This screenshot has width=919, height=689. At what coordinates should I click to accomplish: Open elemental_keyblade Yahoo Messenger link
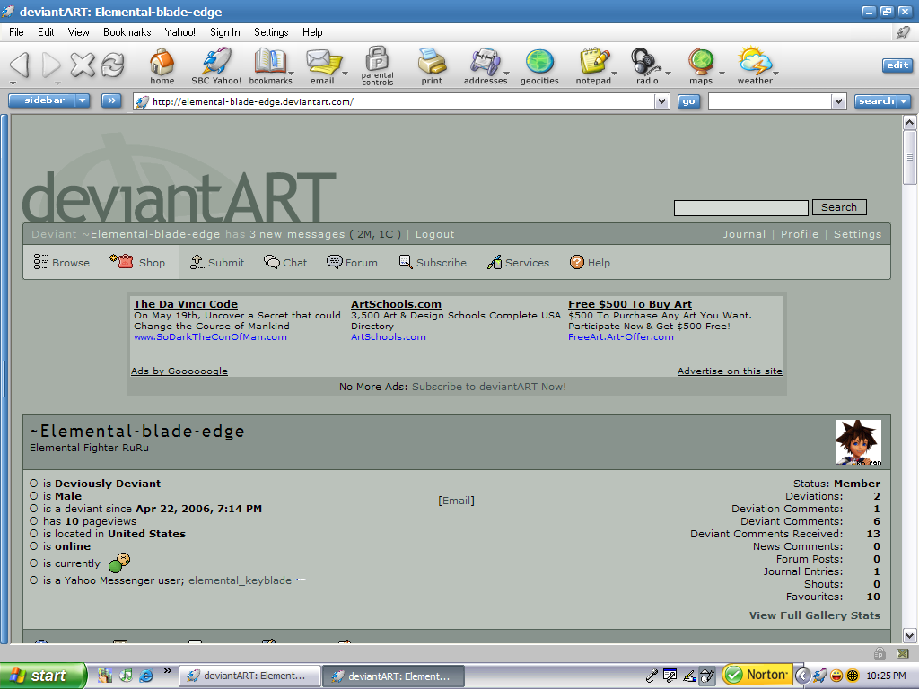tap(240, 580)
